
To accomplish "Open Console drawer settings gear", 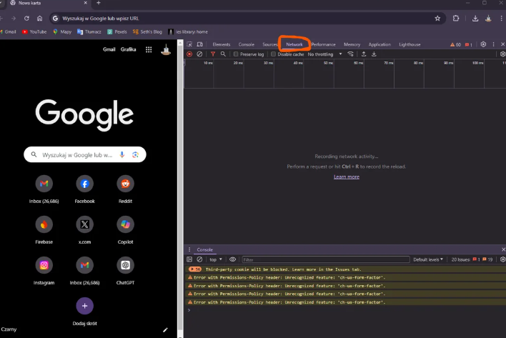I will tap(502, 259).
